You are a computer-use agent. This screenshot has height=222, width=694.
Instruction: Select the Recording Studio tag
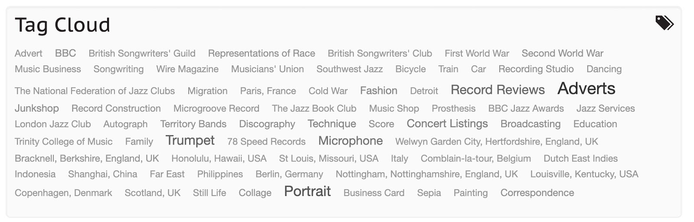click(x=536, y=69)
